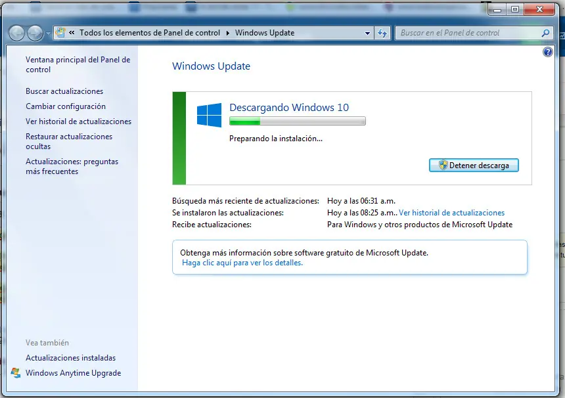This screenshot has width=565, height=398.
Task: Open help via the question mark icon
Action: point(547,51)
